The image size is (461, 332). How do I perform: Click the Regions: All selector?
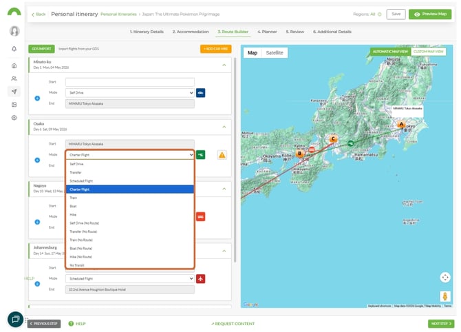pos(367,14)
